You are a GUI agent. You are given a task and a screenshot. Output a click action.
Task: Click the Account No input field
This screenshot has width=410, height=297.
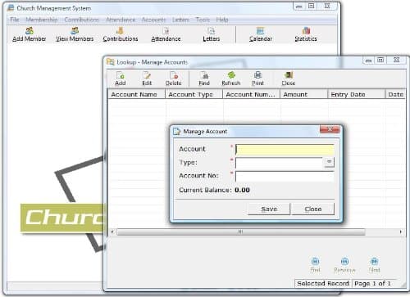[x=285, y=177]
